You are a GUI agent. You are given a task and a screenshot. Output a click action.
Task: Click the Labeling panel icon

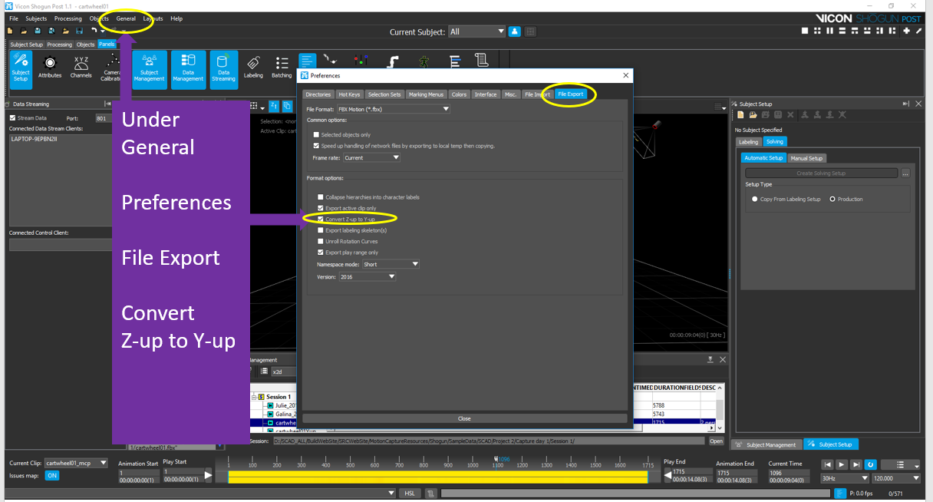pos(253,68)
